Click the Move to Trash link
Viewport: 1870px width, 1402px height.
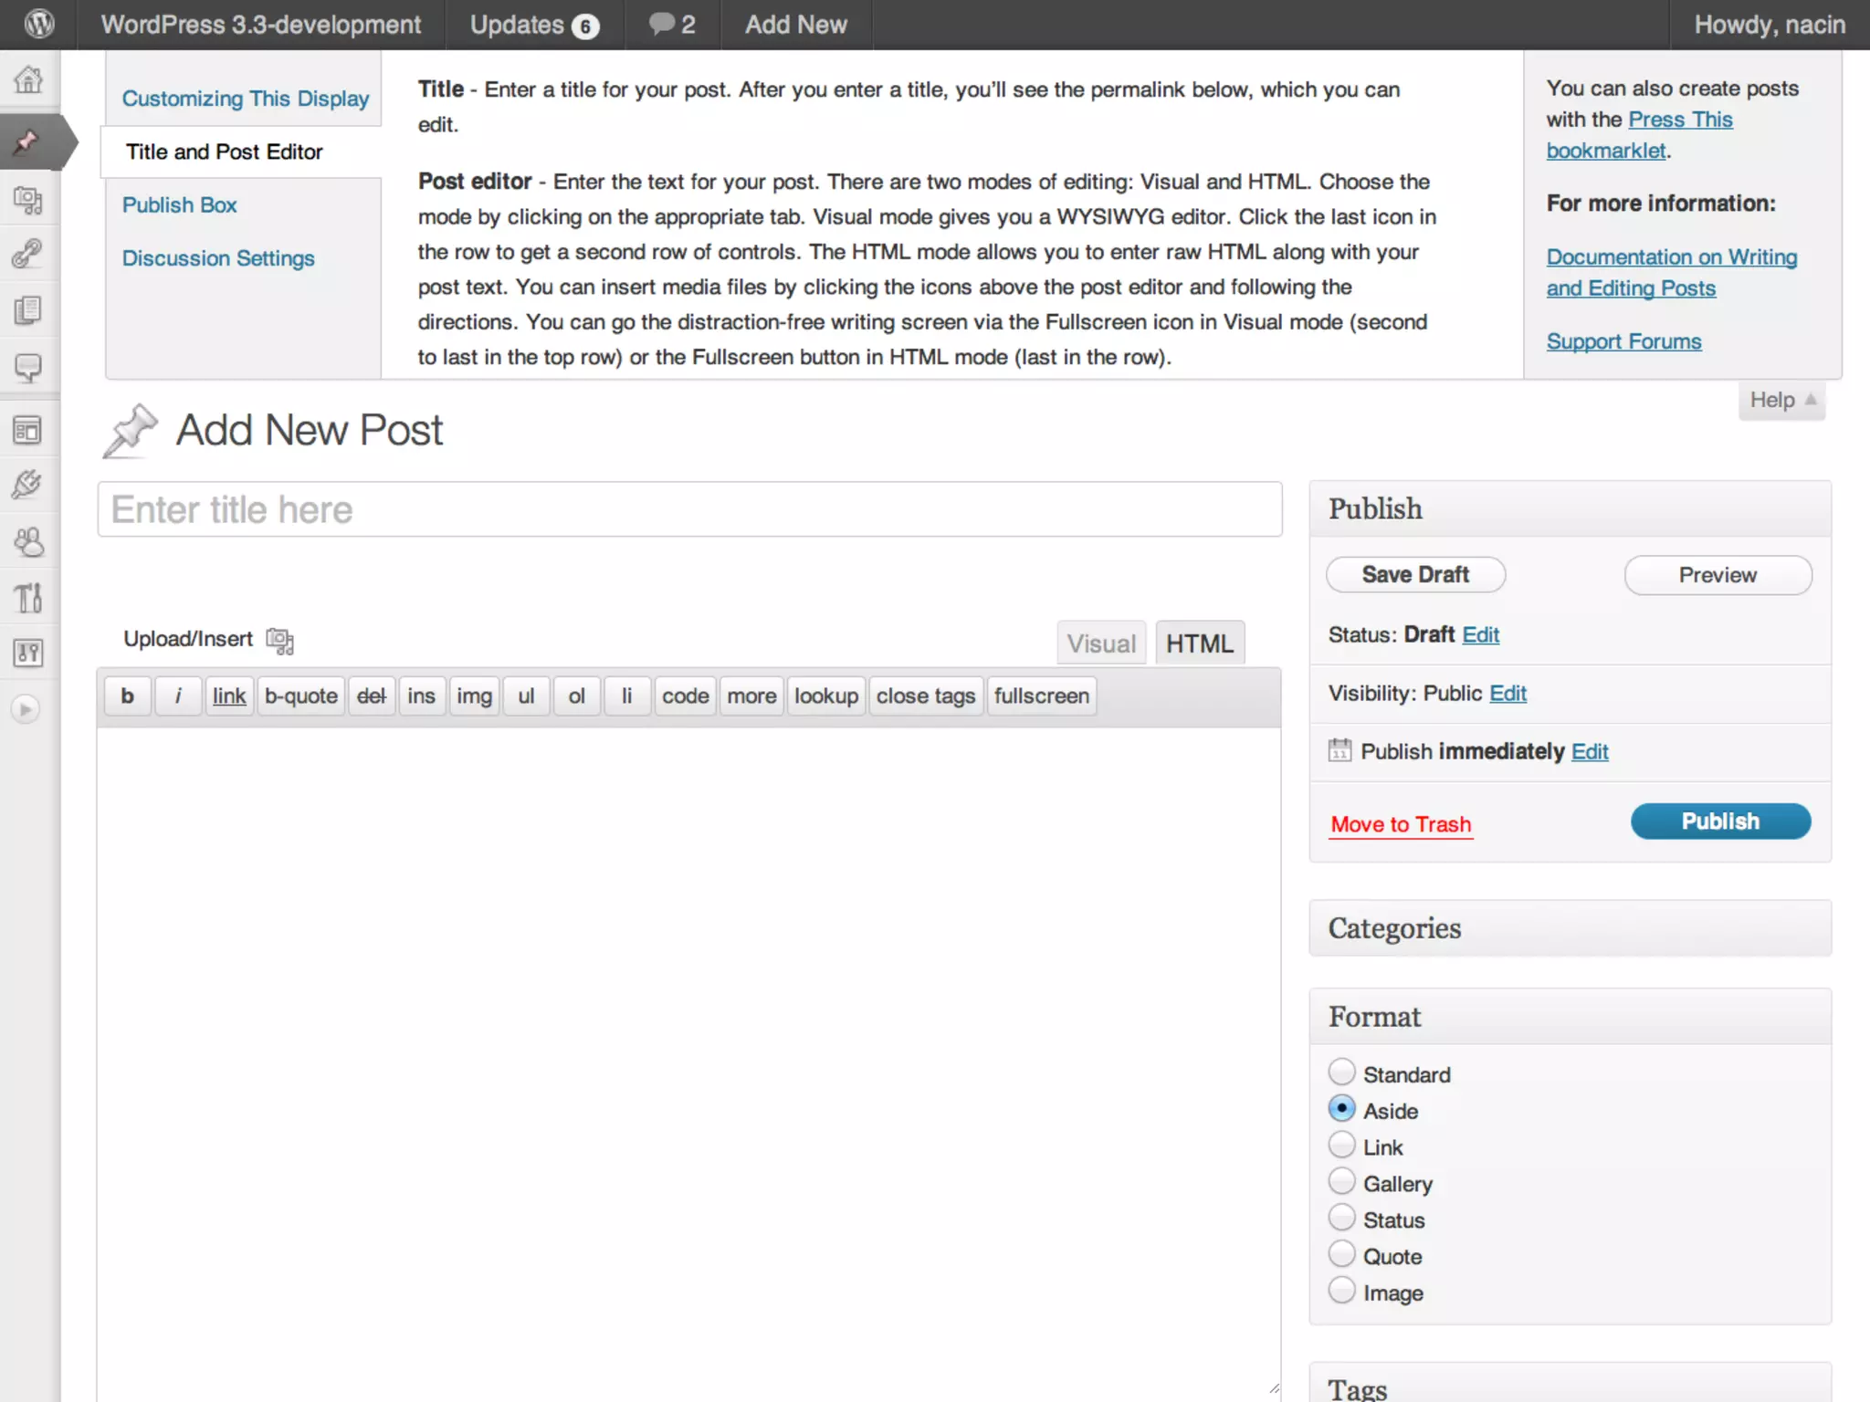pyautogui.click(x=1401, y=824)
